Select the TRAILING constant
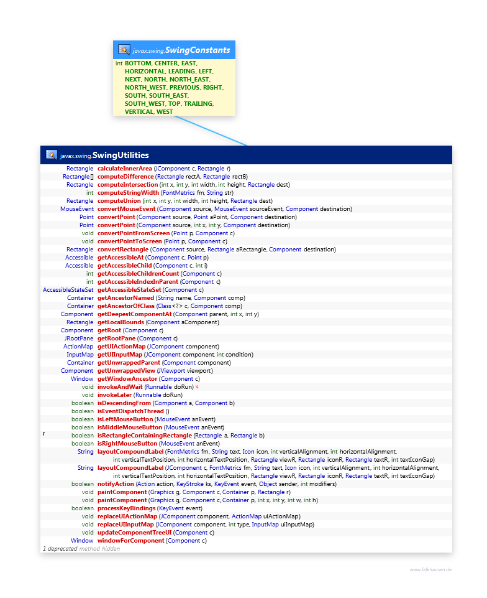487x598 pixels. 198,104
